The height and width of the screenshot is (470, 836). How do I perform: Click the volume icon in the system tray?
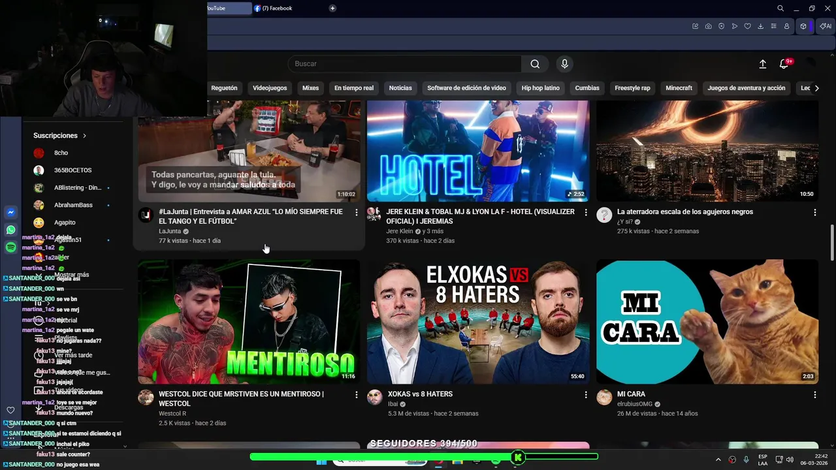(790, 460)
